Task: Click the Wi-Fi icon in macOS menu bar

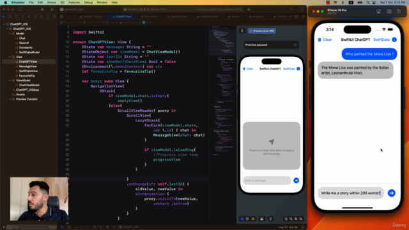Action: point(336,3)
